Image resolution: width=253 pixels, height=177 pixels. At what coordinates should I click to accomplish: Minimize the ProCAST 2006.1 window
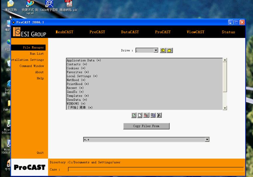[231, 22]
